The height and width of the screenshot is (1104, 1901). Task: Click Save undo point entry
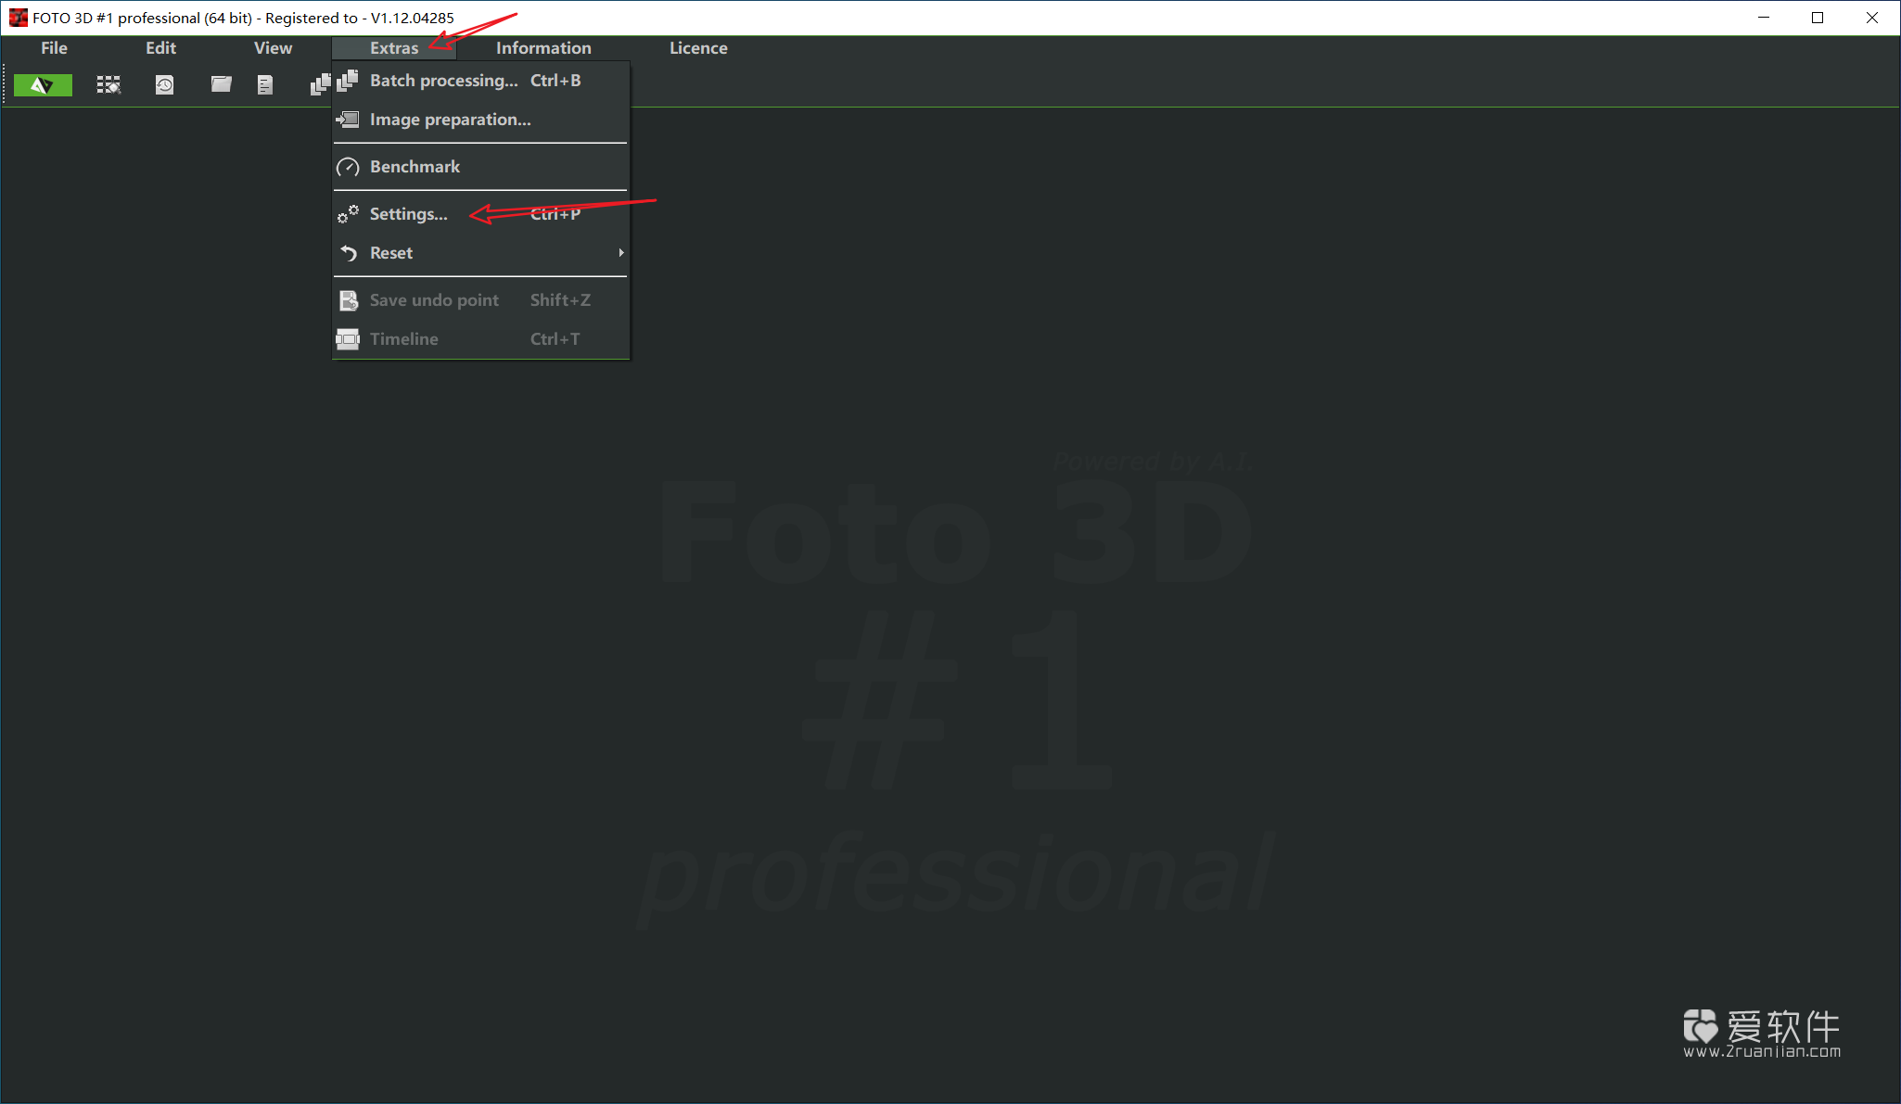click(434, 300)
